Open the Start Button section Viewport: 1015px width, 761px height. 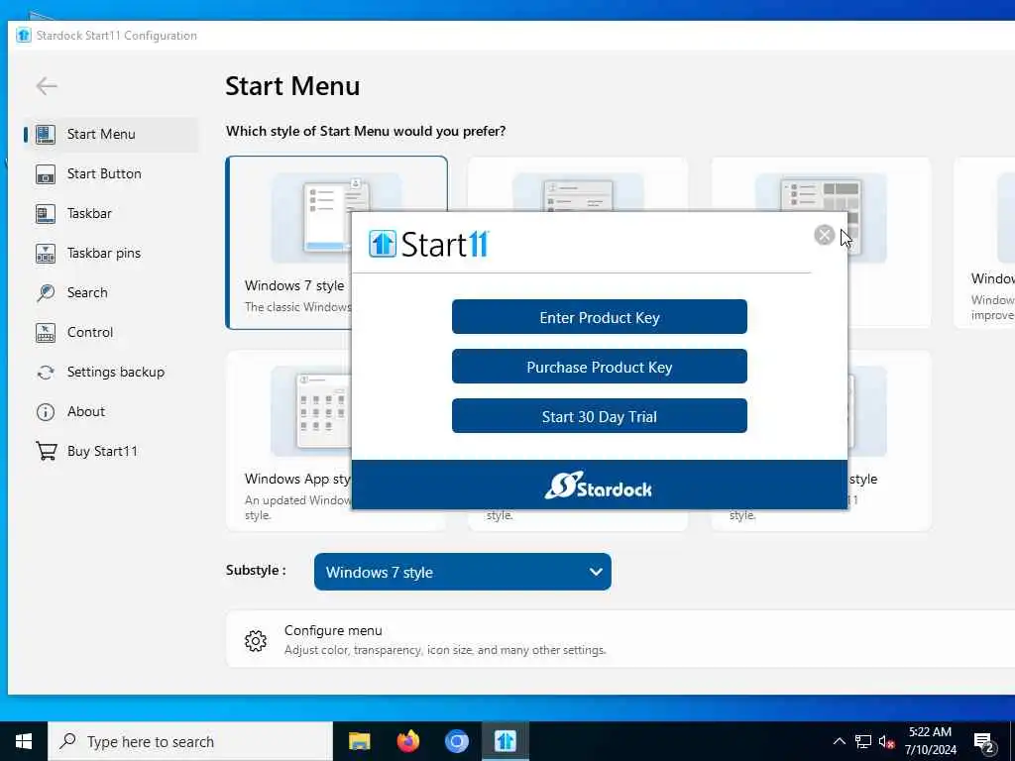111,174
